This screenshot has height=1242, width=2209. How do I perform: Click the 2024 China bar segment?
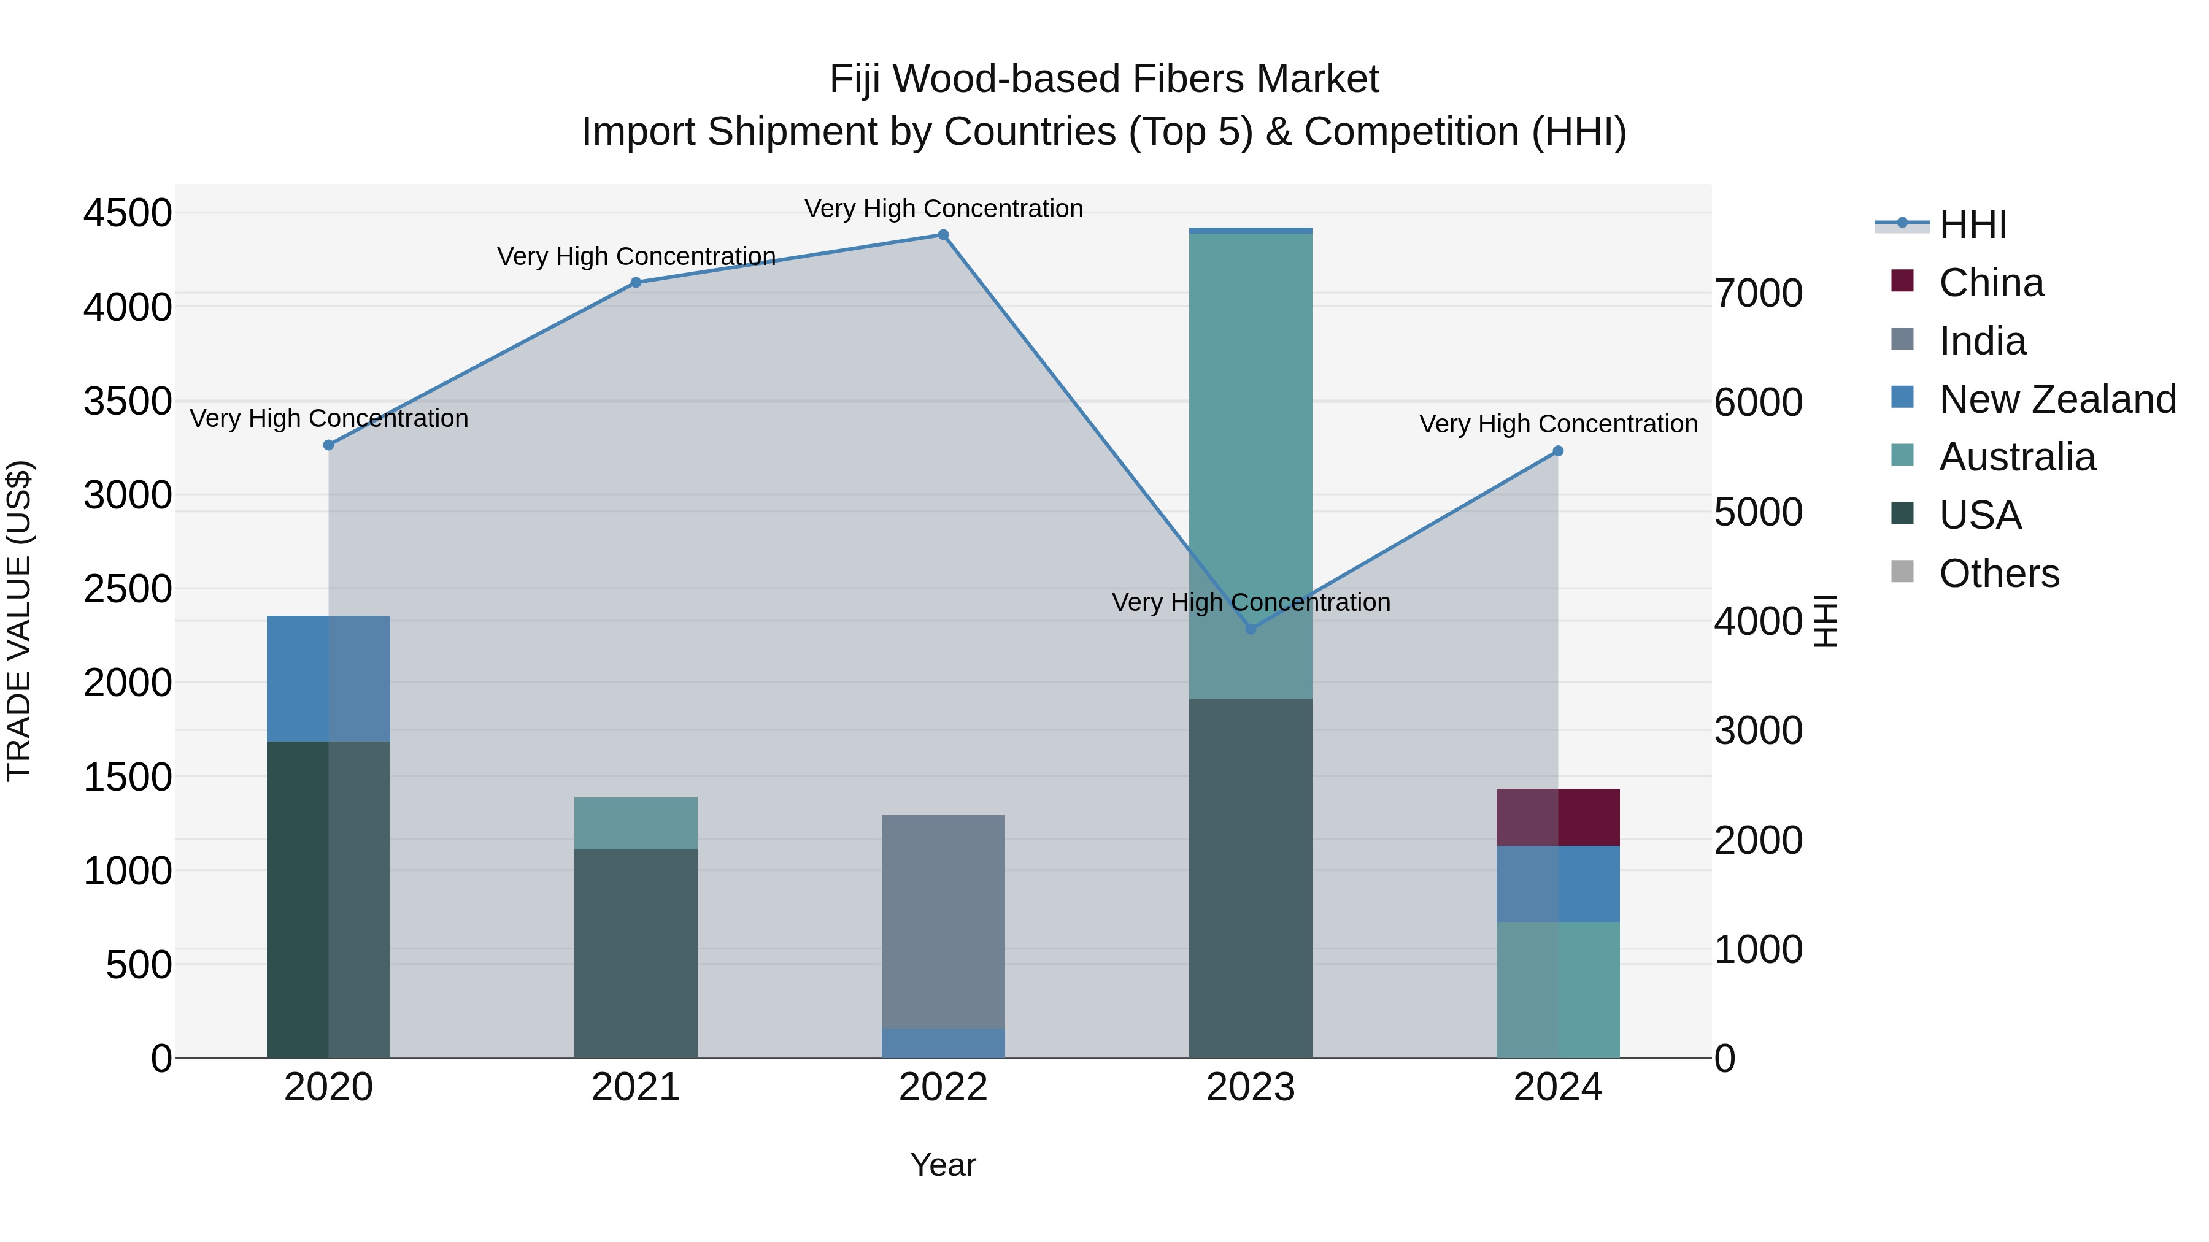tap(1558, 818)
